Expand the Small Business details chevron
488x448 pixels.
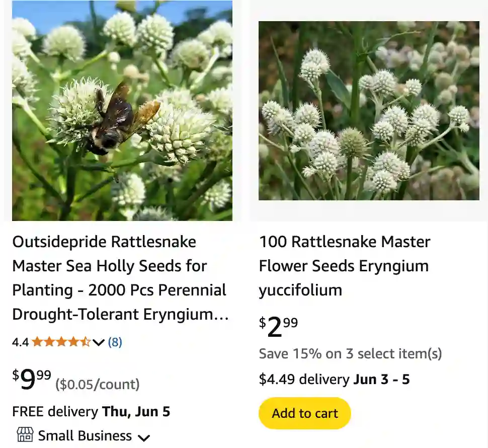pos(144,438)
